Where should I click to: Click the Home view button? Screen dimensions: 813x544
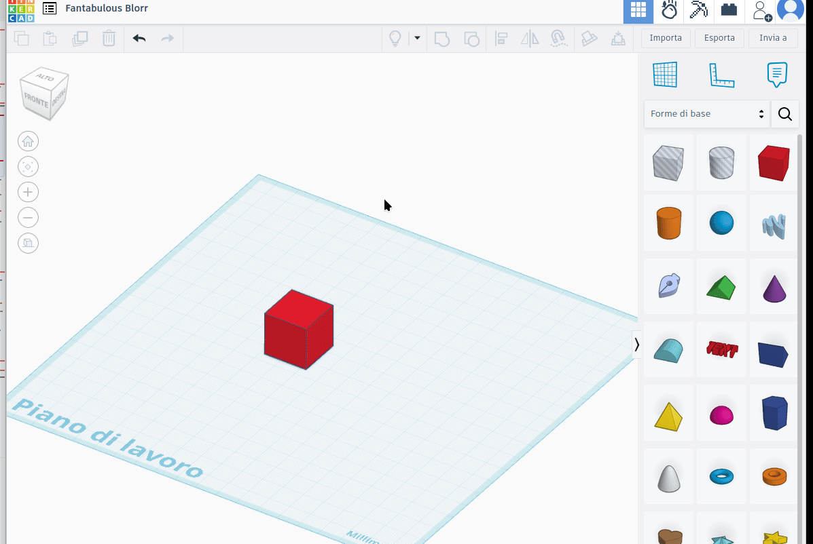click(28, 141)
